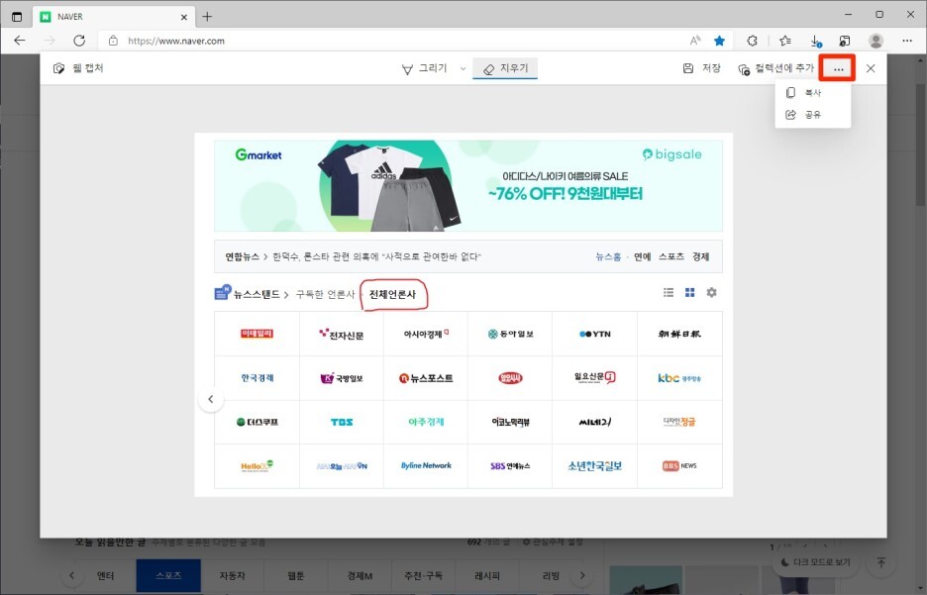
Task: Click the blue favorites star
Action: pos(719,41)
